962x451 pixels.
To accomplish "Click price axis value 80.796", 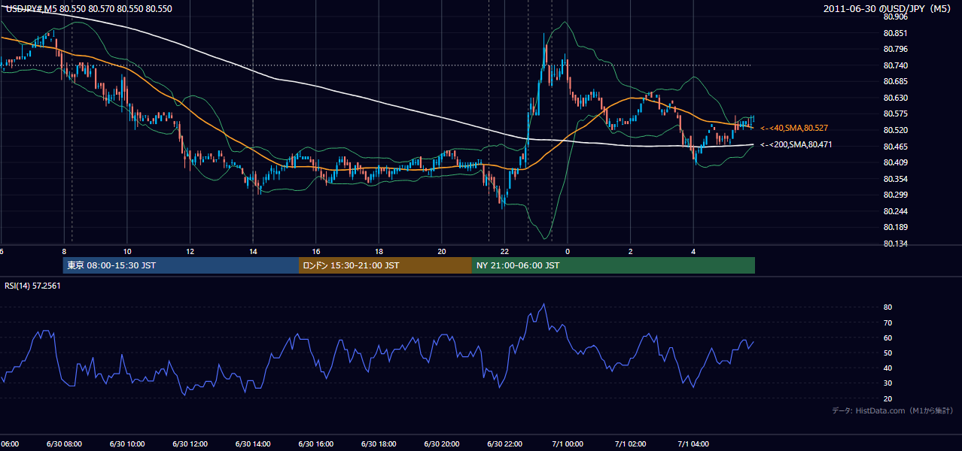I will [x=895, y=49].
